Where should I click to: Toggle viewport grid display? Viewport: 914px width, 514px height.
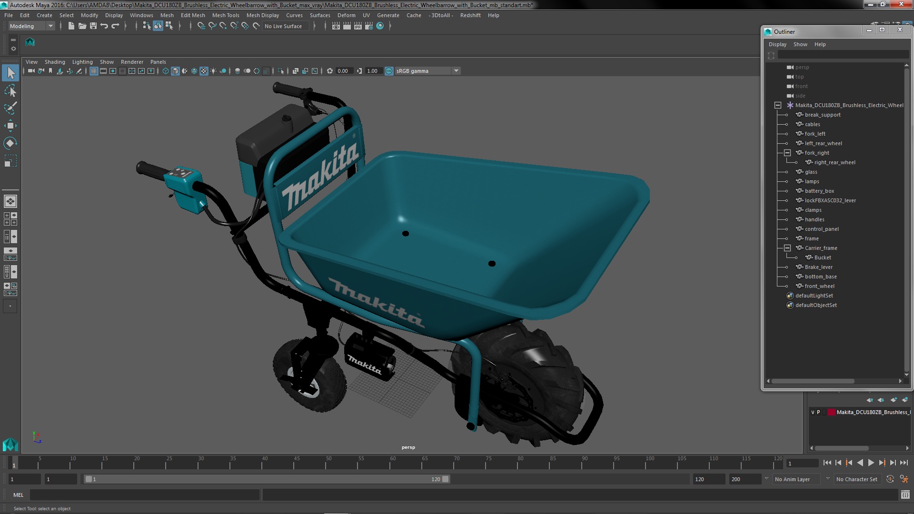(94, 71)
